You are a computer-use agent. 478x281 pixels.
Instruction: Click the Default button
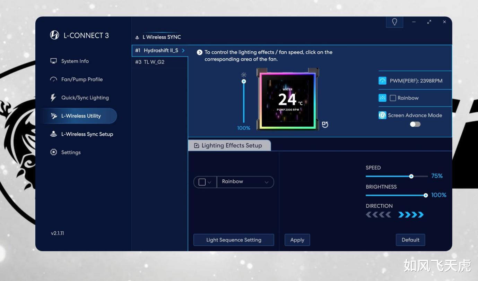click(410, 240)
